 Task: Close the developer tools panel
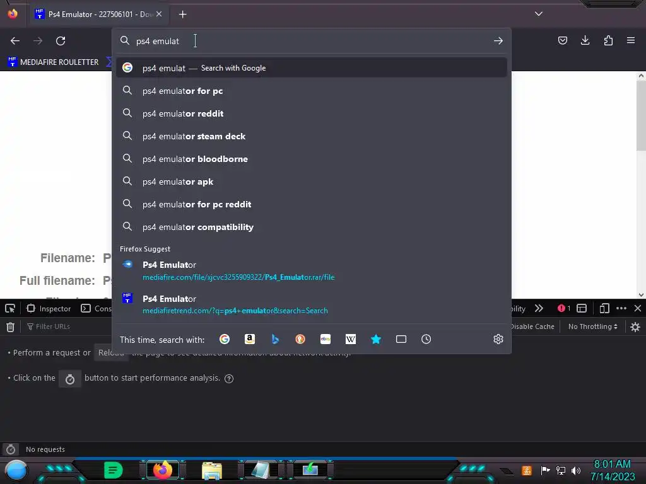tap(638, 308)
